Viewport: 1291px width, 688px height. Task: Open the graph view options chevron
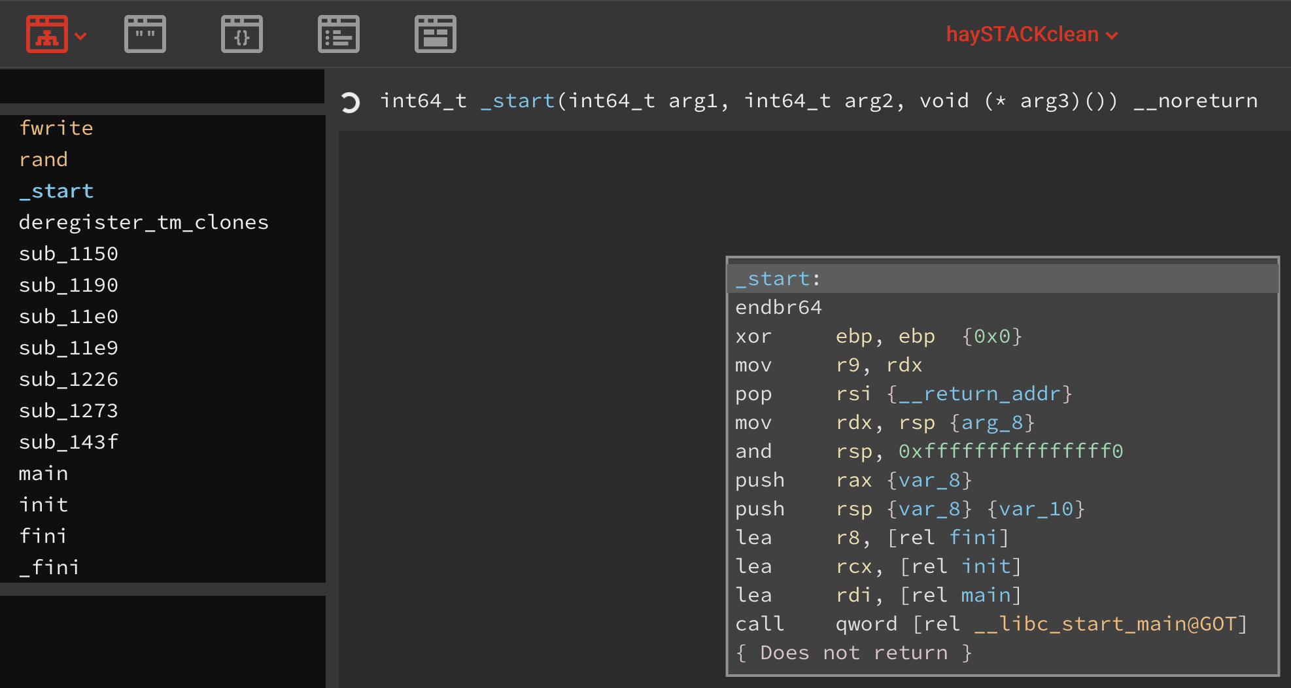point(81,36)
